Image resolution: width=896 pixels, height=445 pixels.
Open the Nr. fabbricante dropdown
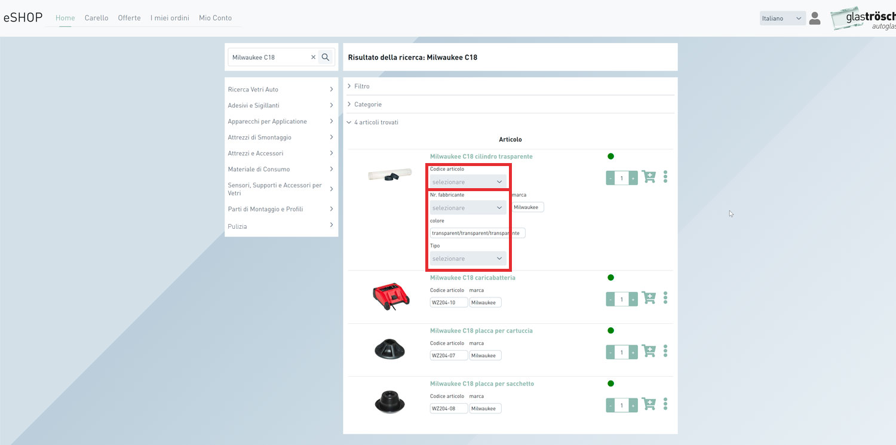pos(468,208)
